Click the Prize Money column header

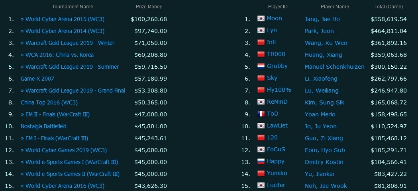click(149, 7)
